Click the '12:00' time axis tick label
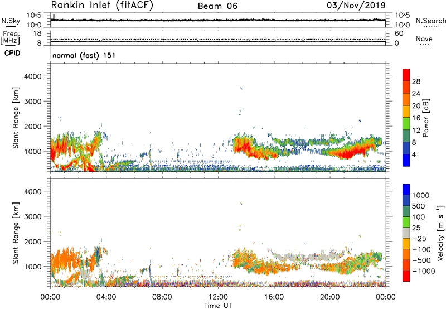 tap(218, 297)
